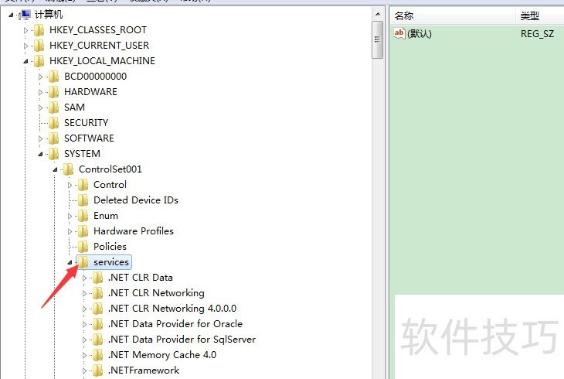The height and width of the screenshot is (379, 564).
Task: Expand the HARDWARE key
Action: click(x=41, y=92)
